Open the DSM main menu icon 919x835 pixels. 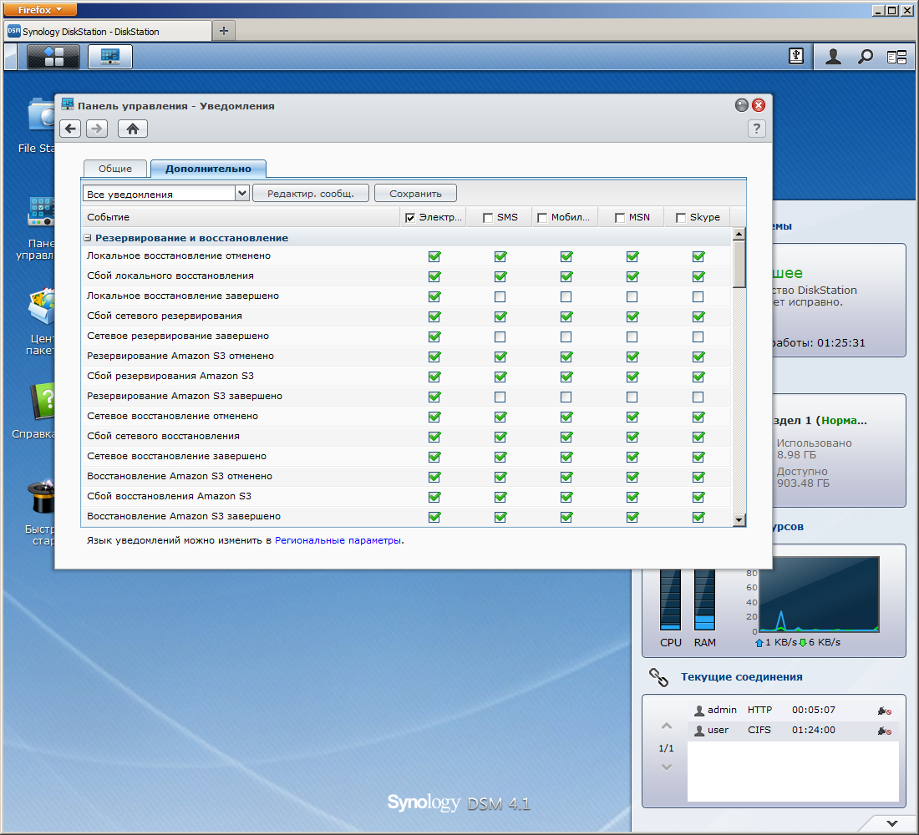pos(53,57)
